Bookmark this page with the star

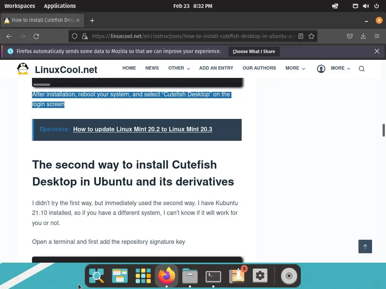pos(311,37)
